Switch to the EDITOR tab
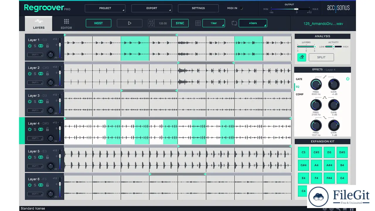Viewport: 375px width, 211px height. (x=66, y=24)
